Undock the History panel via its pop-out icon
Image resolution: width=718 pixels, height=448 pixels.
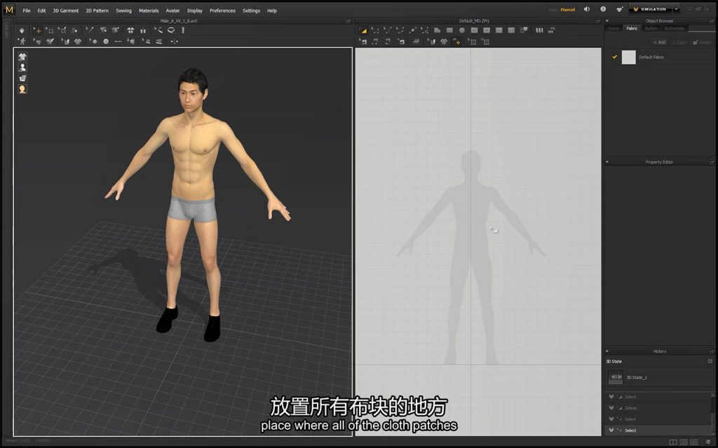pos(712,351)
